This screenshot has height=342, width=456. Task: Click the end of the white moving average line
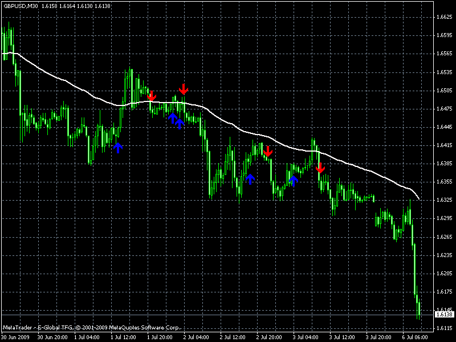pos(419,199)
